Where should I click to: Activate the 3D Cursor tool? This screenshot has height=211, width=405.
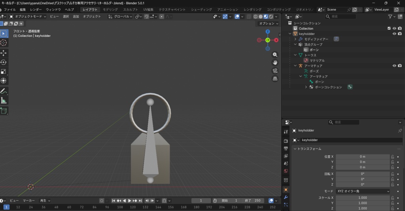(4, 43)
